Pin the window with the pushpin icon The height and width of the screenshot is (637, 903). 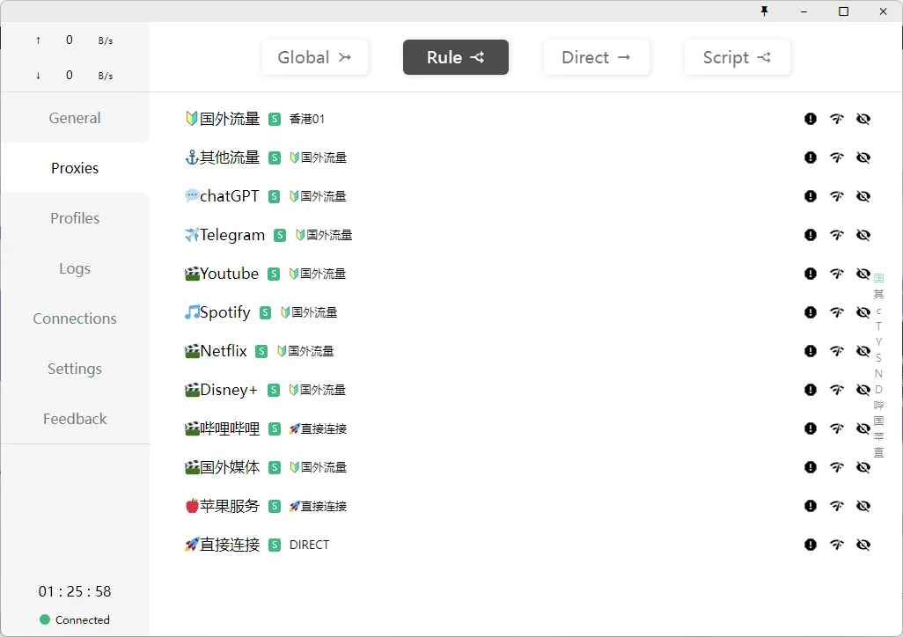(x=764, y=11)
